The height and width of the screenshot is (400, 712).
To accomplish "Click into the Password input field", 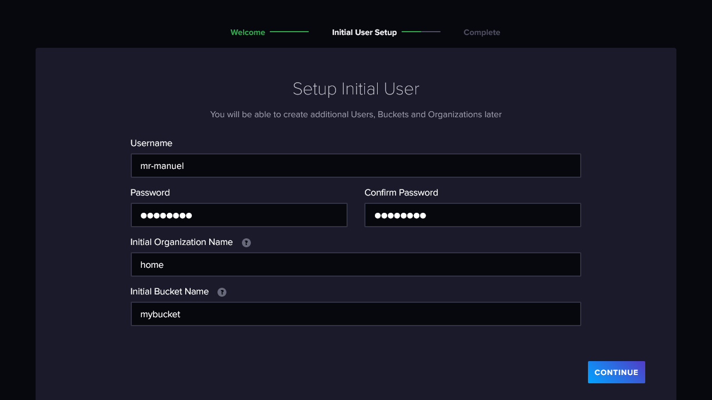I will [x=239, y=215].
